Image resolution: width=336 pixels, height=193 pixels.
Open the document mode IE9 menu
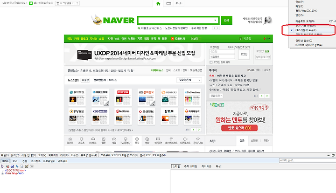tap(153, 155)
